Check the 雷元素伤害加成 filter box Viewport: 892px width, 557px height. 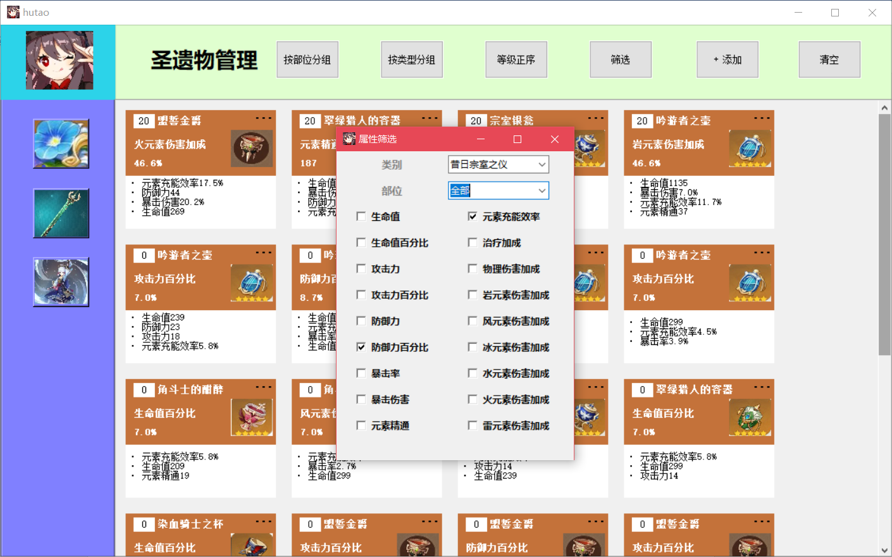(x=473, y=425)
